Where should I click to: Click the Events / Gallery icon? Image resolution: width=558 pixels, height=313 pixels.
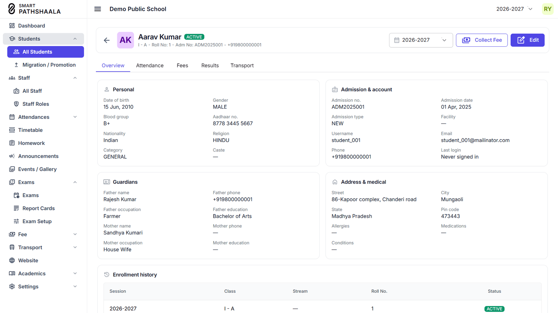(x=12, y=169)
